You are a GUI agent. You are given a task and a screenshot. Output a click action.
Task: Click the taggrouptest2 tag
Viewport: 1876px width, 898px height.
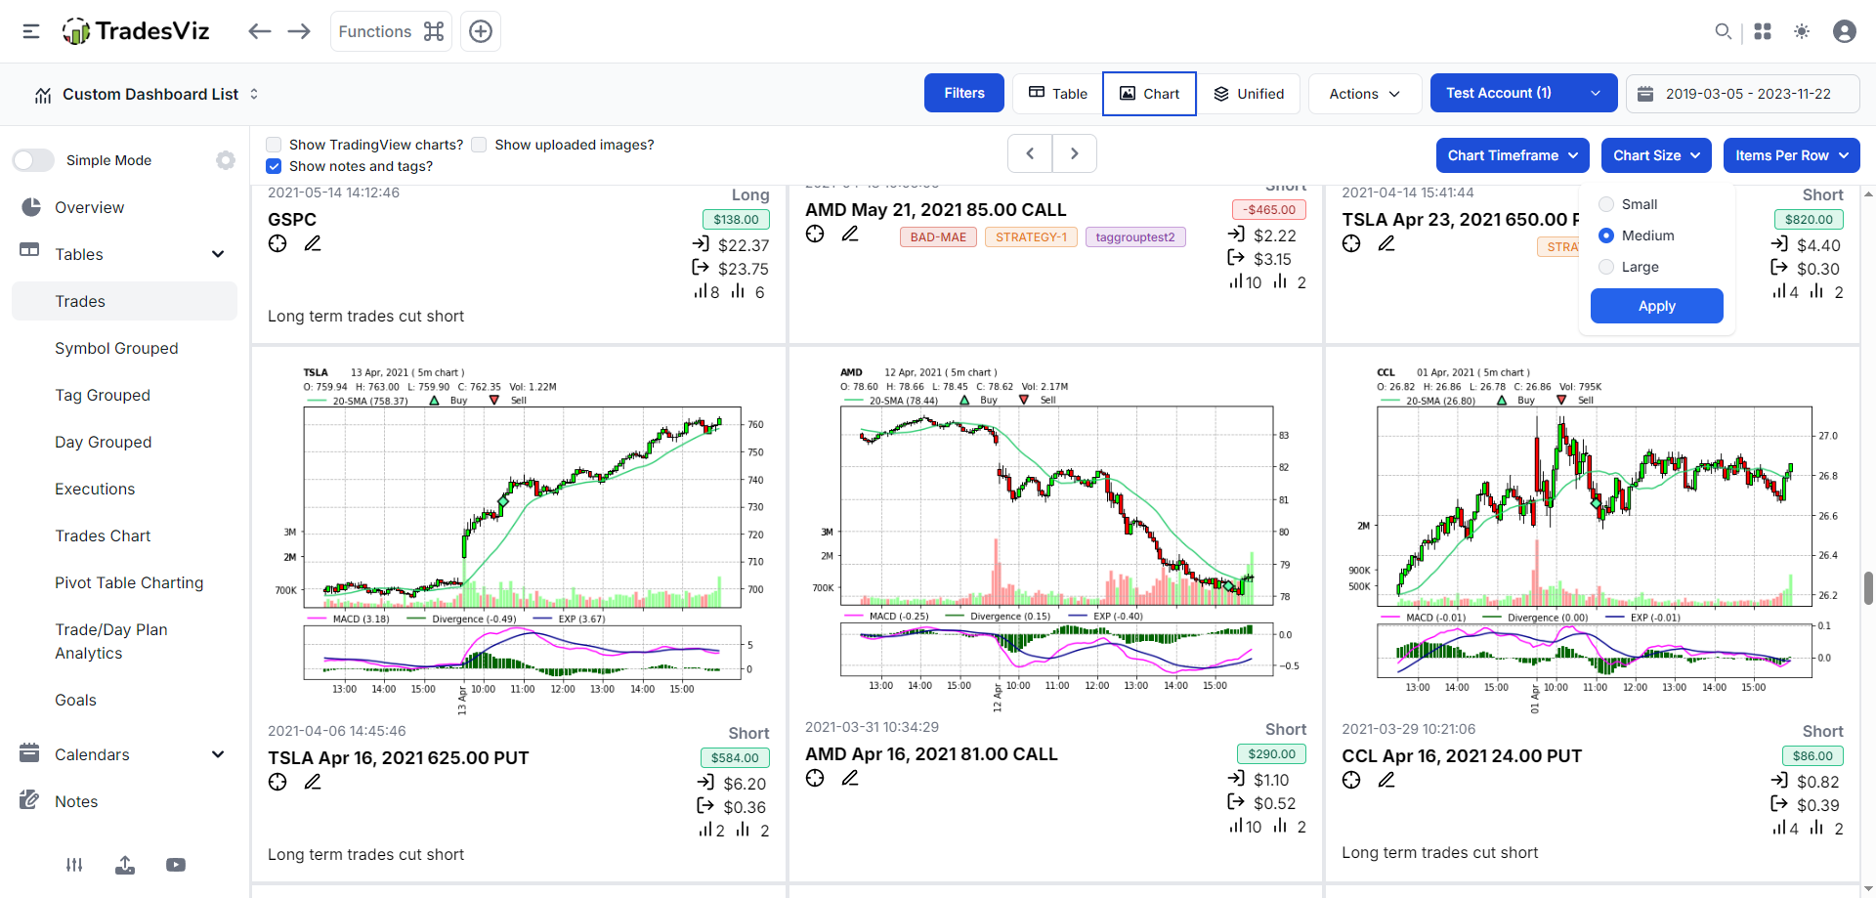point(1135,237)
